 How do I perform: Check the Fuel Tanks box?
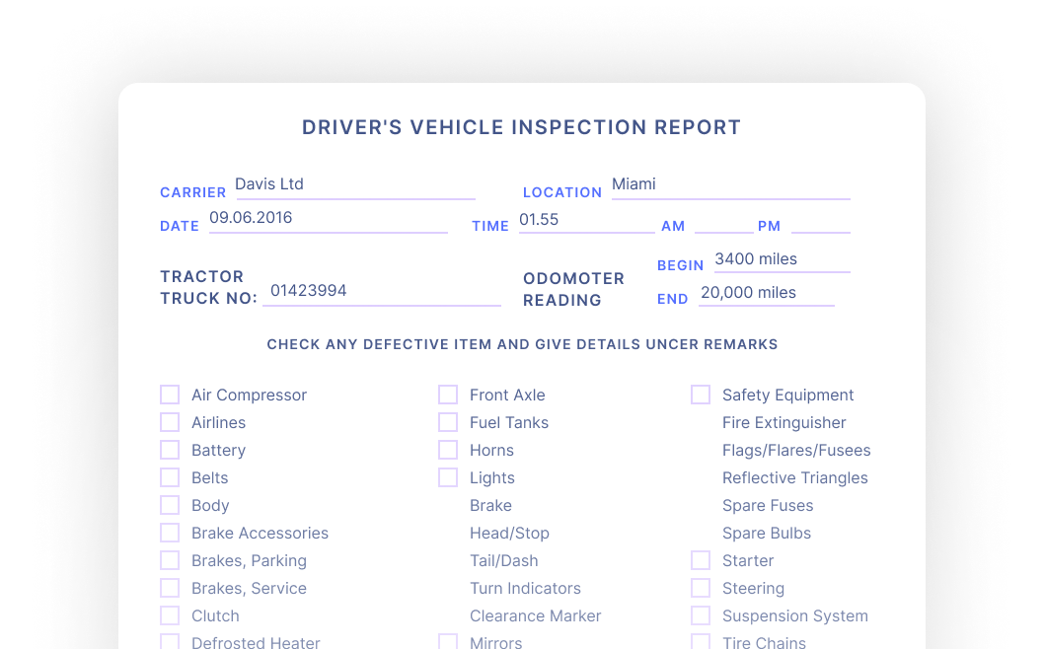448,421
